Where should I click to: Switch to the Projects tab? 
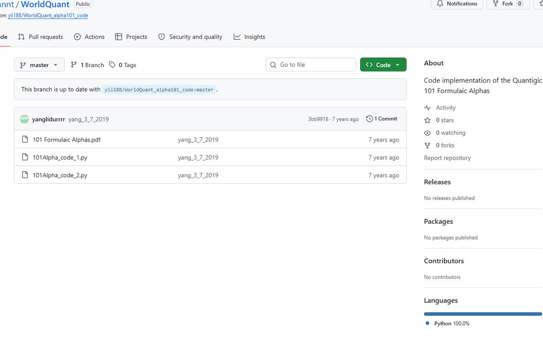pyautogui.click(x=131, y=37)
